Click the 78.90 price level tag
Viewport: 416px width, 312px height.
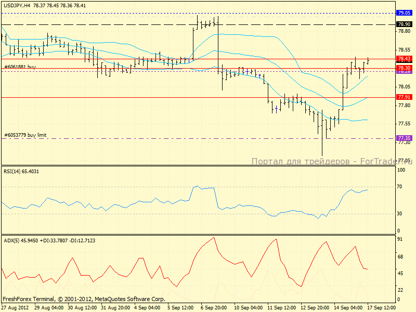[404, 24]
